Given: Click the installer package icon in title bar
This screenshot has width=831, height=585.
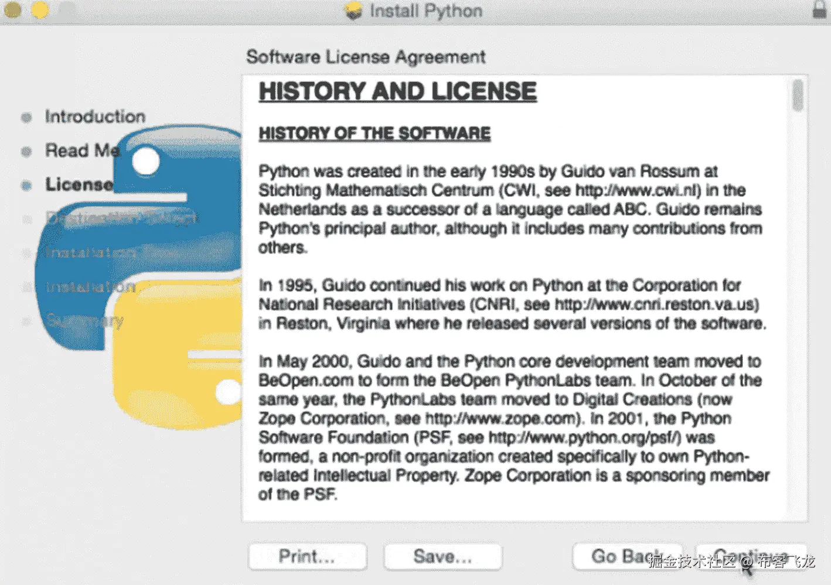Looking at the screenshot, I should point(352,10).
